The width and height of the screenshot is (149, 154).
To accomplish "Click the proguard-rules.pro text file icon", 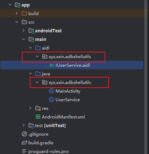I will [24, 151].
